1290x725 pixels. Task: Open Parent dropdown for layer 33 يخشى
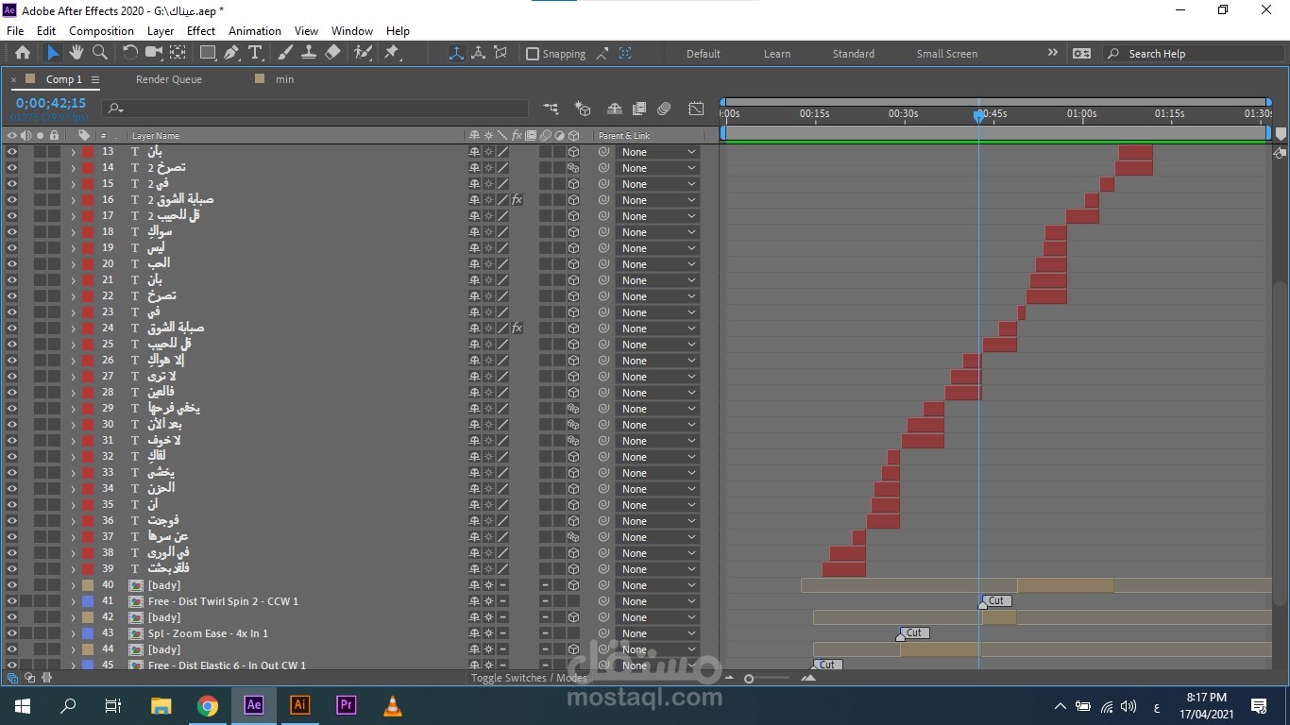click(x=657, y=472)
